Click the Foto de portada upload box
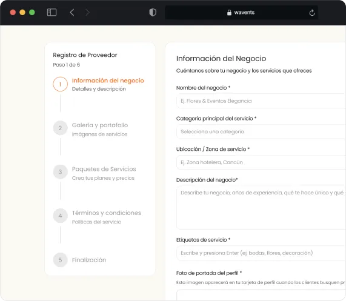 [x=261, y=296]
